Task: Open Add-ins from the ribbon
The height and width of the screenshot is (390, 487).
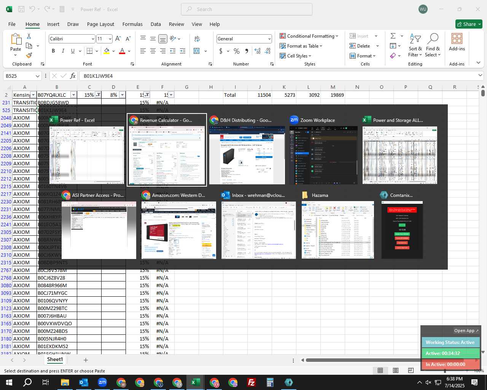Action: click(457, 42)
